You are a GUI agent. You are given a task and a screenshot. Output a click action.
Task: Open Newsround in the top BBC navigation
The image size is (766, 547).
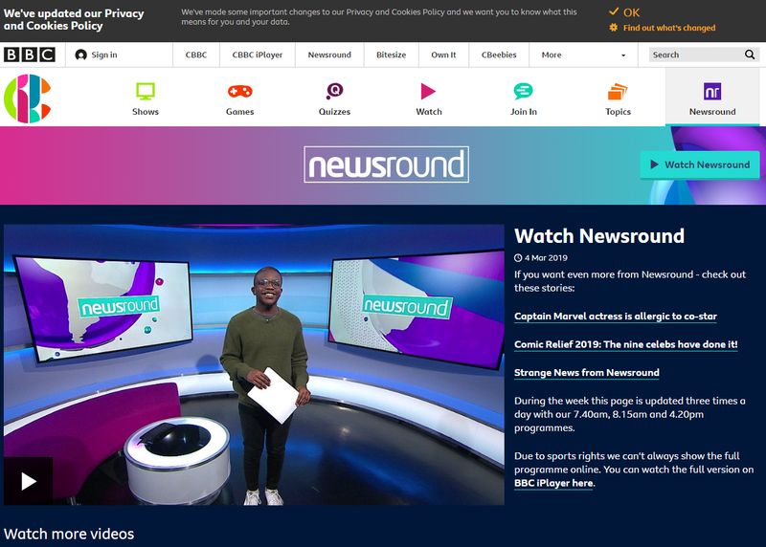329,55
